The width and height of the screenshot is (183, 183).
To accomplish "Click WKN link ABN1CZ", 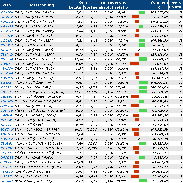I will coord(7,22).
